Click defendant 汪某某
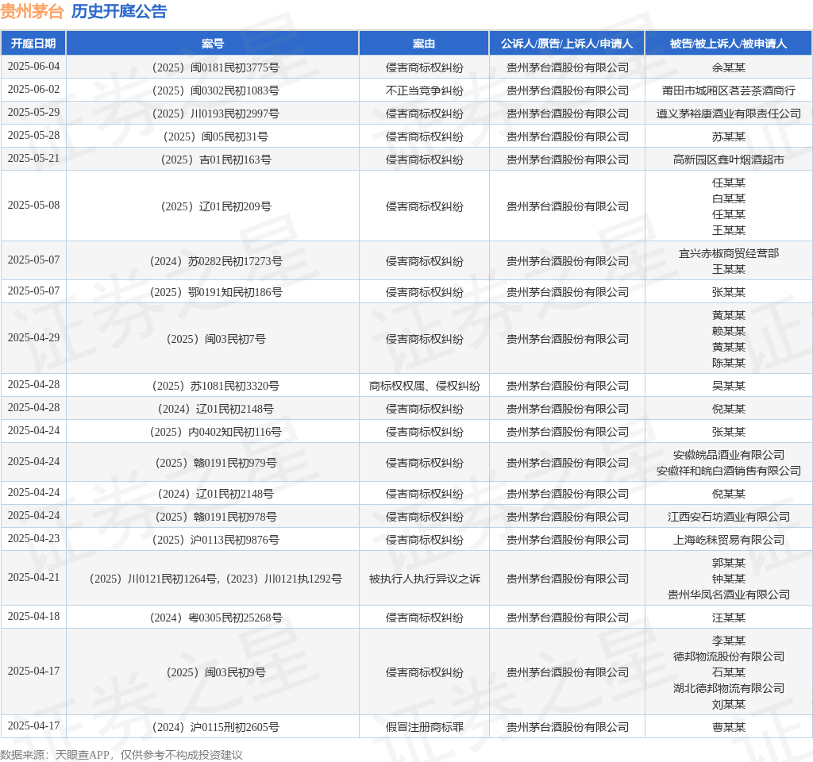 point(729,618)
